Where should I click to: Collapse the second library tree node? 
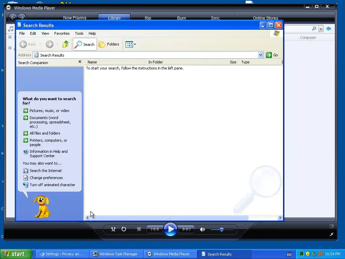(x=10, y=48)
